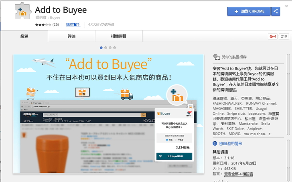Click the 3,124日元 price in popup
The width and height of the screenshot is (292, 182).
(182, 148)
